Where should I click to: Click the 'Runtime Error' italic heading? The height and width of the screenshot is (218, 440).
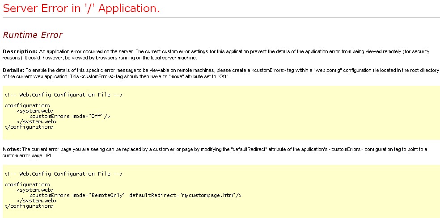pyautogui.click(x=32, y=35)
